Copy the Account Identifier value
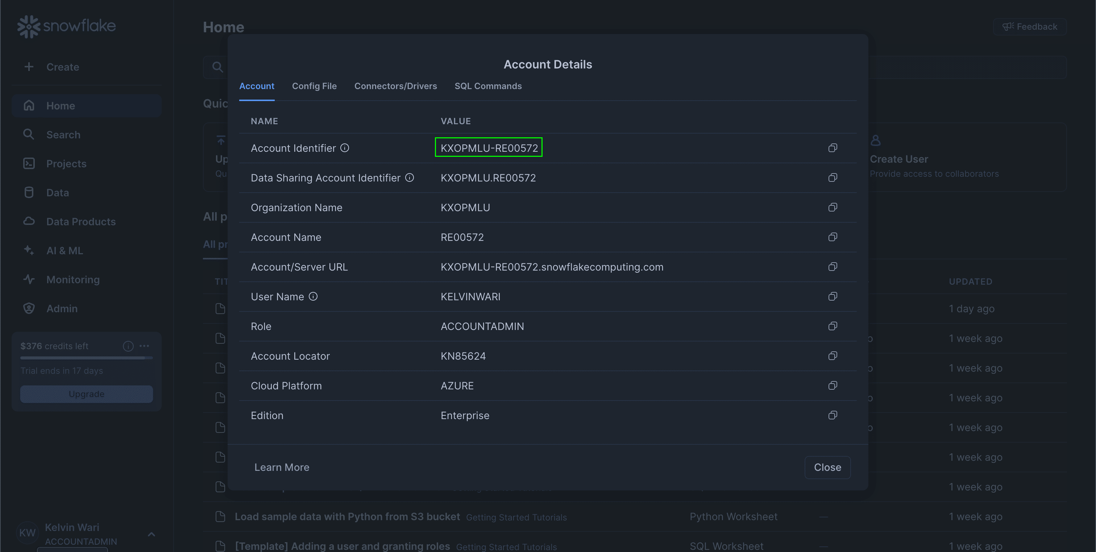1096x552 pixels. (x=832, y=147)
